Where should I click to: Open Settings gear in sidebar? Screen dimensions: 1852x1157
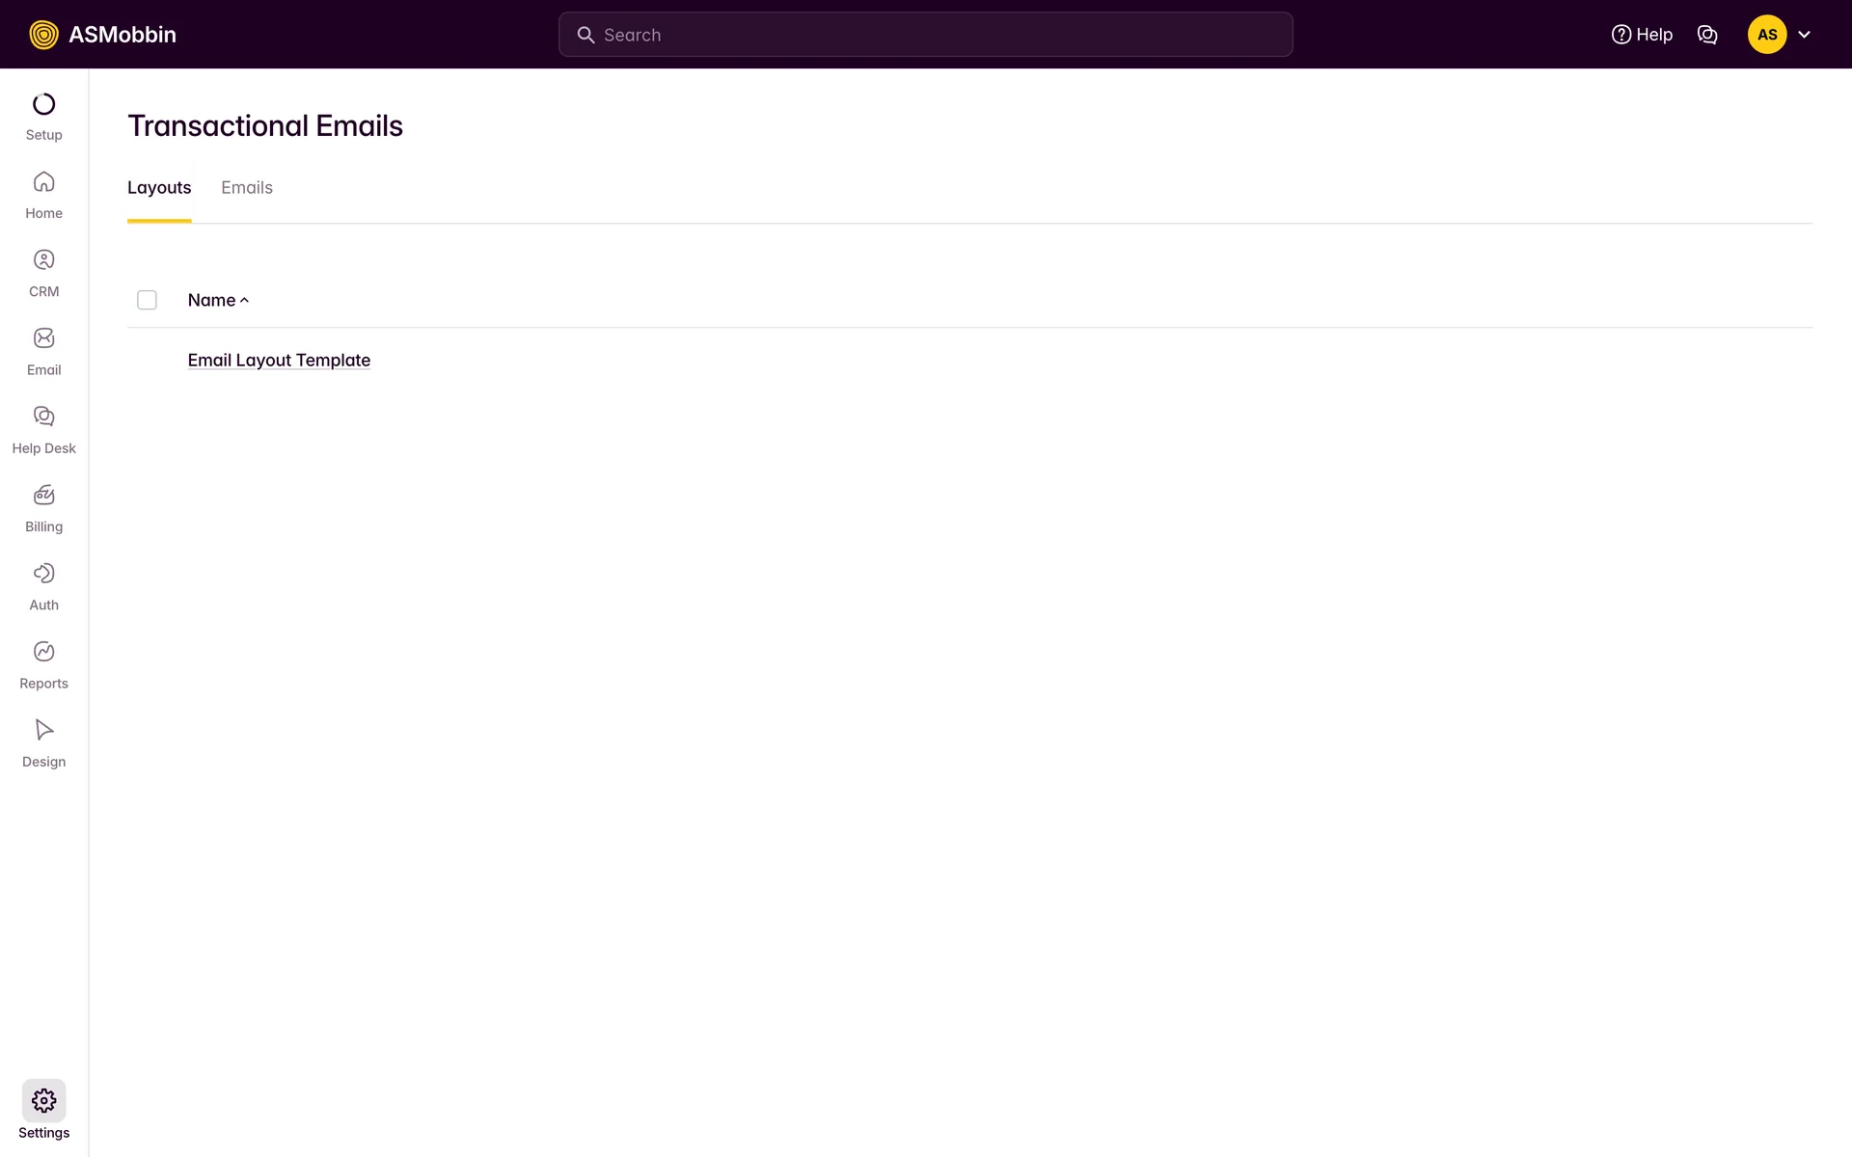coord(43,1101)
